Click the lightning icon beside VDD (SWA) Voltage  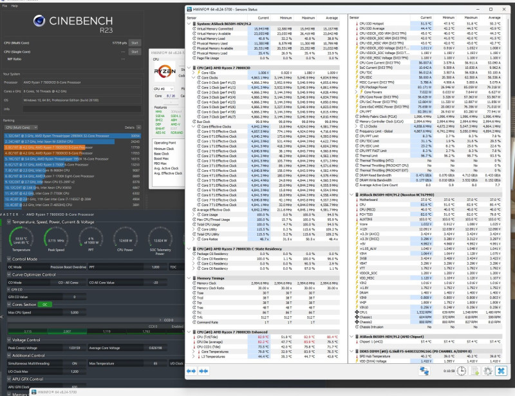(357, 361)
